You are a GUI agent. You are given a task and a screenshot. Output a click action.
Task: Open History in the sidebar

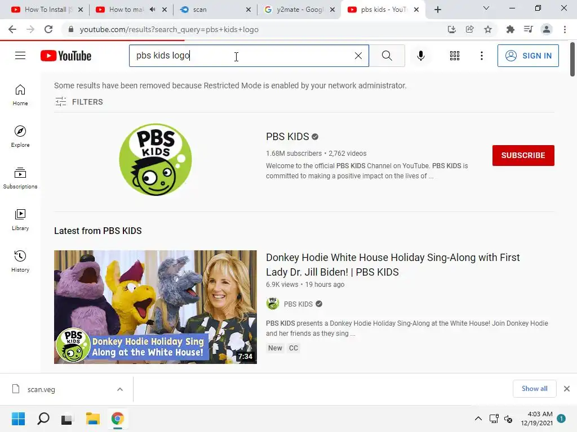(x=20, y=261)
